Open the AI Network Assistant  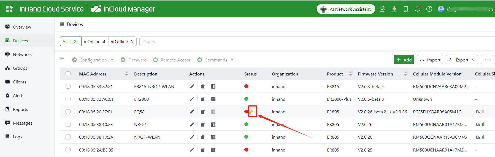click(x=346, y=9)
